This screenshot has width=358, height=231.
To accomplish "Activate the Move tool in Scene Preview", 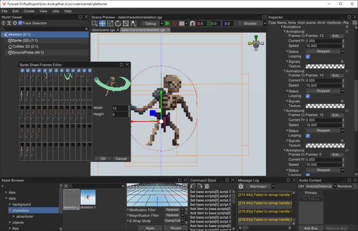I will pyautogui.click(x=102, y=23).
